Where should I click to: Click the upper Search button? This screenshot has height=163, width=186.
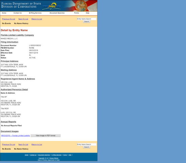(87, 22)
